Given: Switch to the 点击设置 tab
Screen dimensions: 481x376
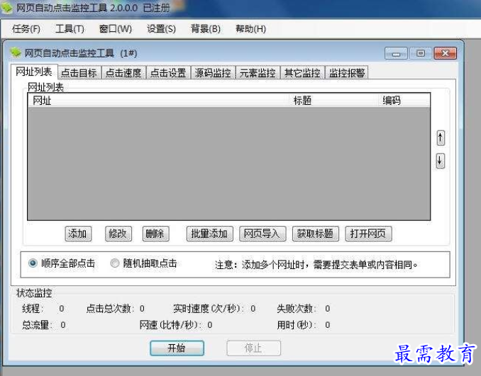Looking at the screenshot, I should [168, 73].
